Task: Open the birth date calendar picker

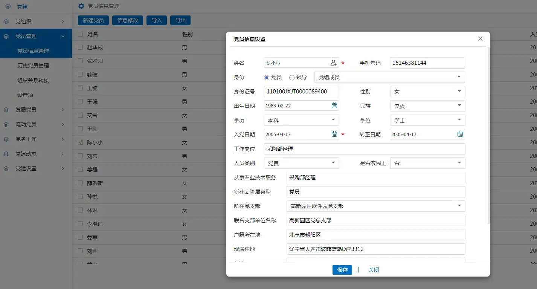Action: tap(334, 106)
